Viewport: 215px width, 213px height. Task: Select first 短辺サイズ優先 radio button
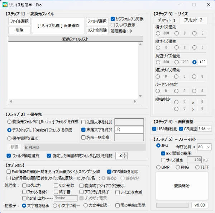click(x=158, y=77)
